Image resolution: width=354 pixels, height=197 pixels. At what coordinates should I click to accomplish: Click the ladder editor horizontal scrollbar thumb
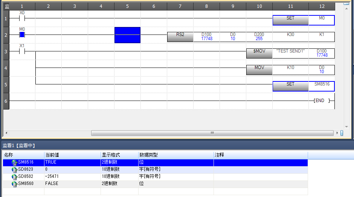pyautogui.click(x=212, y=133)
